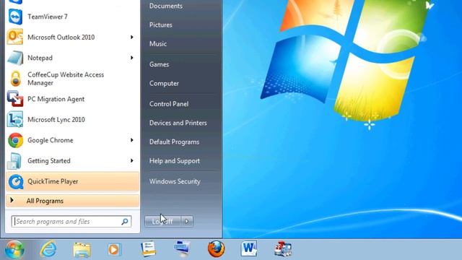Viewport: 462px width, 260px height.
Task: Open Computer from Start menu
Action: 164,84
